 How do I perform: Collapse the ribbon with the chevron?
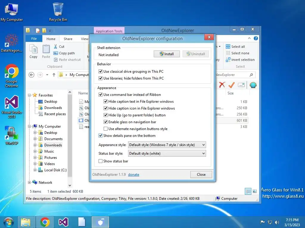pyautogui.click(x=249, y=38)
